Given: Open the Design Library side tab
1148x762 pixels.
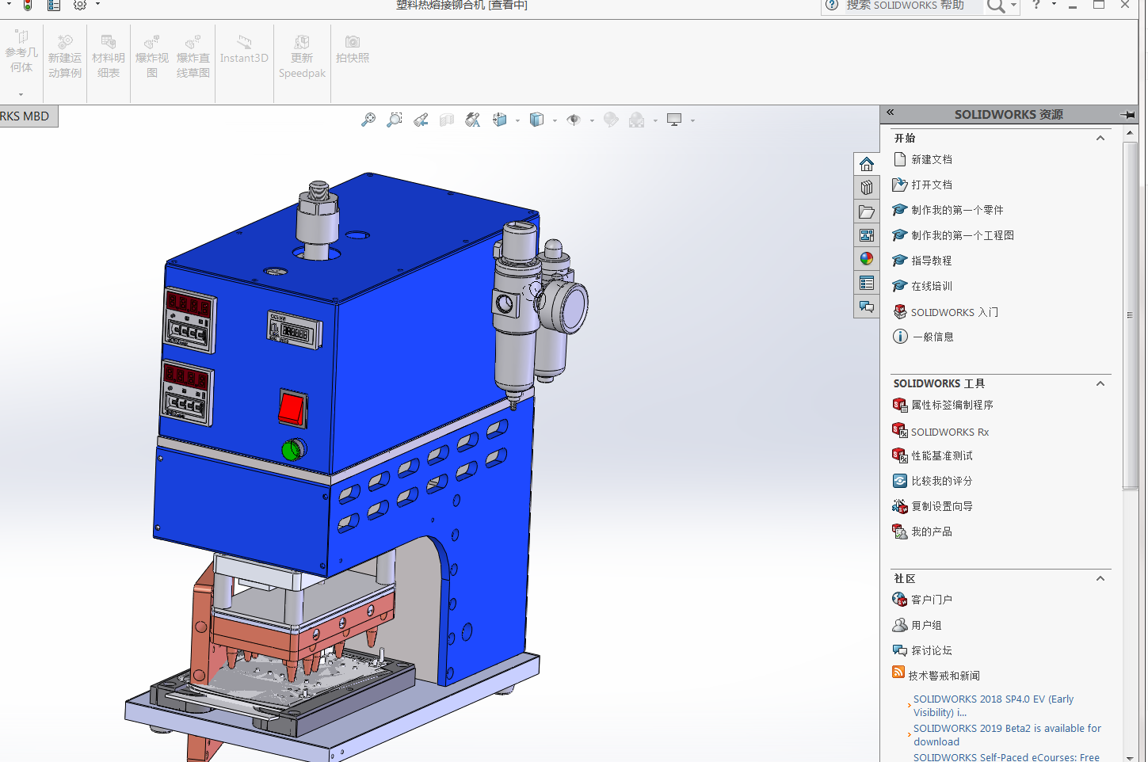Looking at the screenshot, I should pyautogui.click(x=867, y=188).
